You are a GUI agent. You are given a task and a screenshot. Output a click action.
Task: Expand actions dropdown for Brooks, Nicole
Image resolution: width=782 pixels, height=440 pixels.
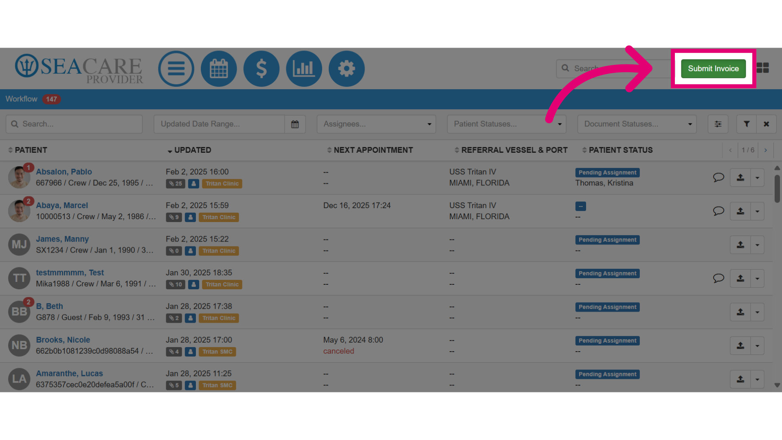(x=757, y=345)
